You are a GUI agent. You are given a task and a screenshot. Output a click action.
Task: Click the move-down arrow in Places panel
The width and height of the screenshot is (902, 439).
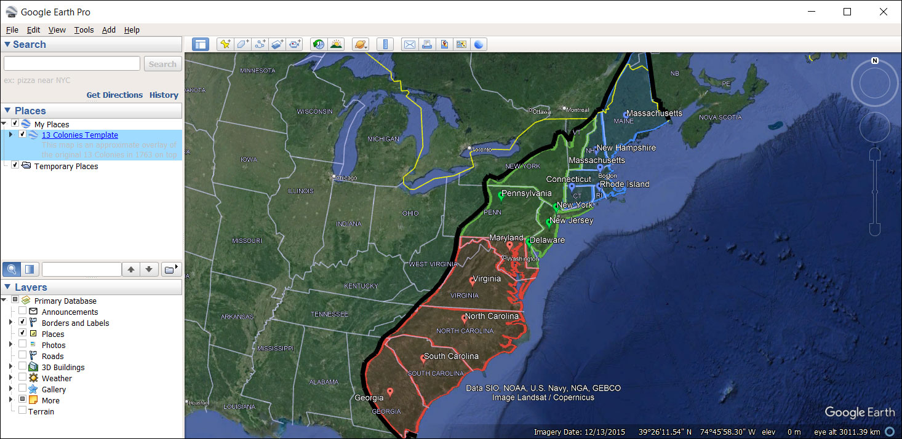[x=149, y=269]
